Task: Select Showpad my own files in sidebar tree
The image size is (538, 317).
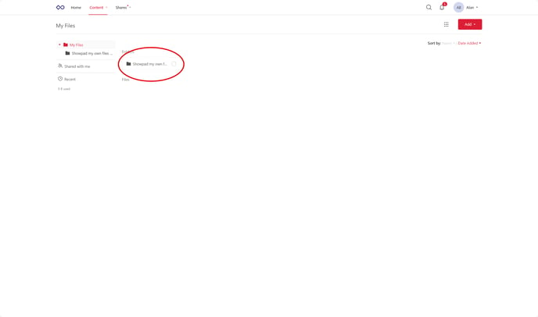Action: click(x=89, y=53)
